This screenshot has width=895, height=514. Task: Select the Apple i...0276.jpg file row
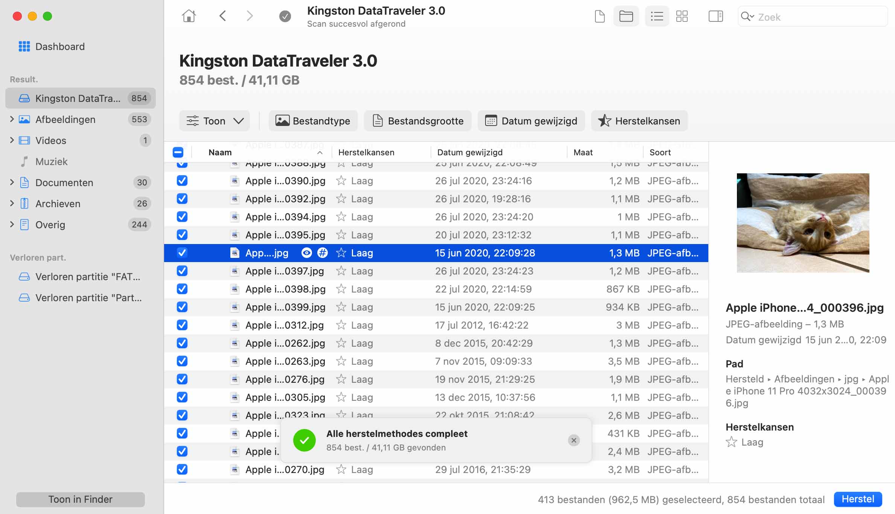[x=436, y=379]
